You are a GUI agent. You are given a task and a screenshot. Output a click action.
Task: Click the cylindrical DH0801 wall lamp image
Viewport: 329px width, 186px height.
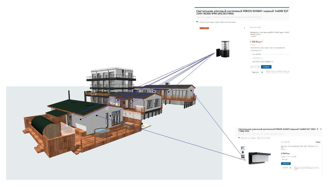click(x=223, y=49)
